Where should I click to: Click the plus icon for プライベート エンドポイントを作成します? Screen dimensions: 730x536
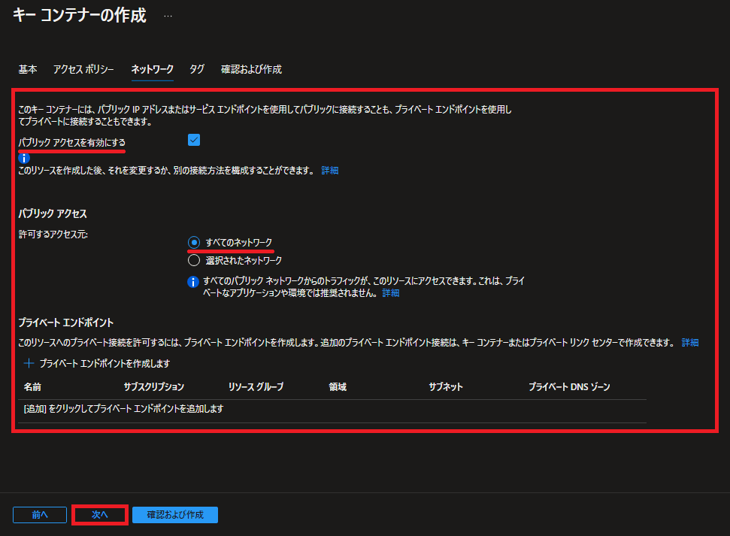point(29,363)
